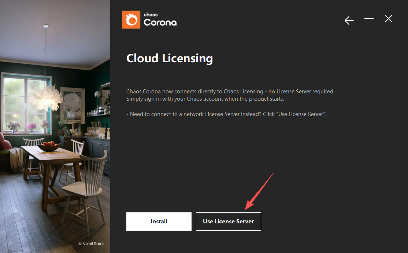Click the note about network License Server
The width and height of the screenshot is (408, 253).
226,114
